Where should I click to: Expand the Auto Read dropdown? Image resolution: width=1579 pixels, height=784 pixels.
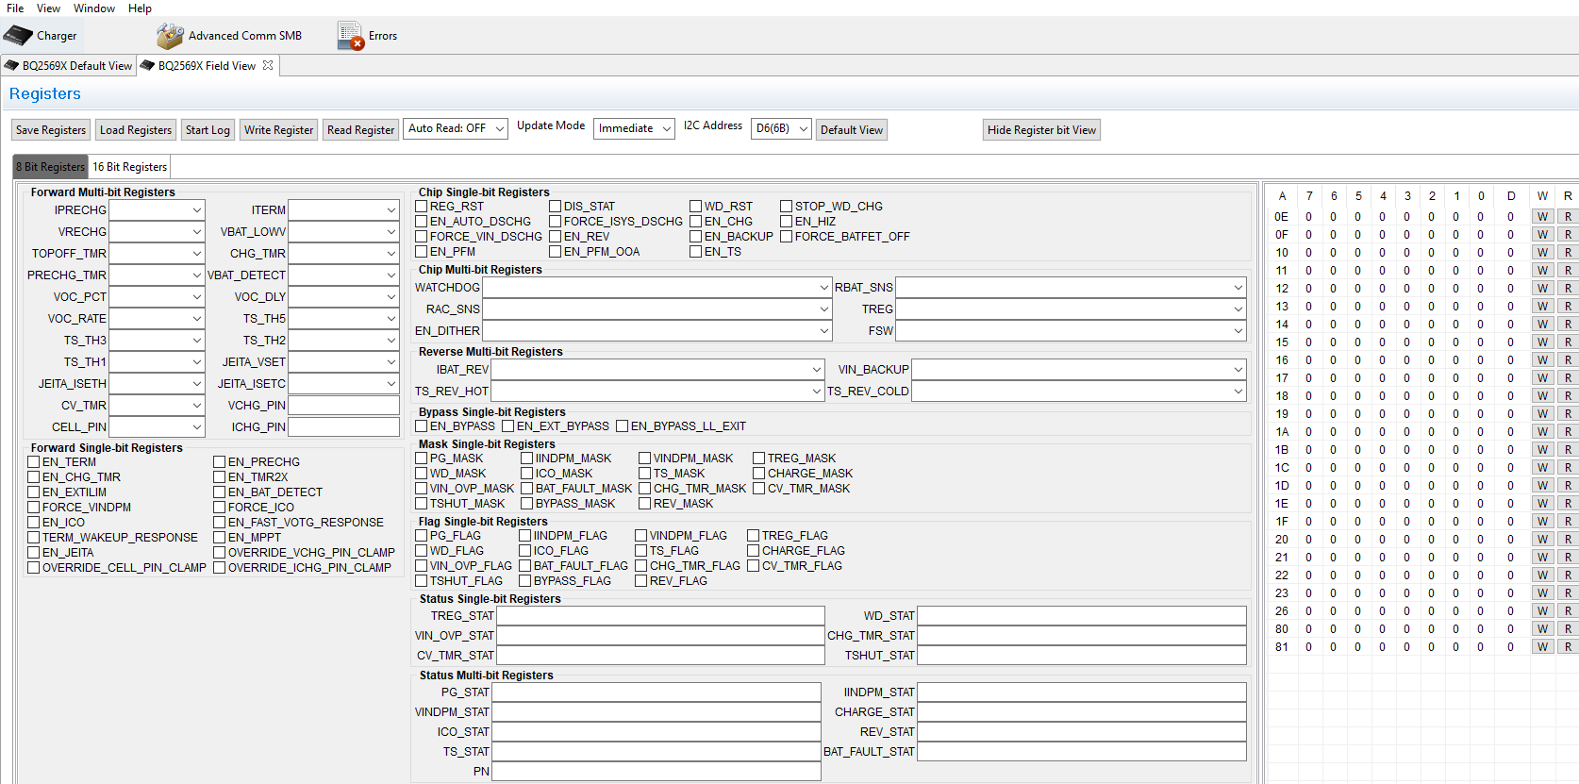click(x=456, y=129)
